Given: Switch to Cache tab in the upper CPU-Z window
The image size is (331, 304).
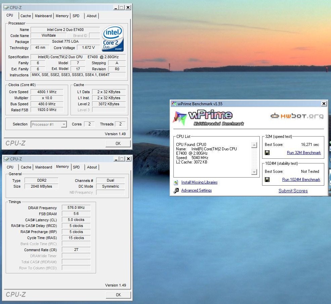Looking at the screenshot, I should [x=26, y=16].
